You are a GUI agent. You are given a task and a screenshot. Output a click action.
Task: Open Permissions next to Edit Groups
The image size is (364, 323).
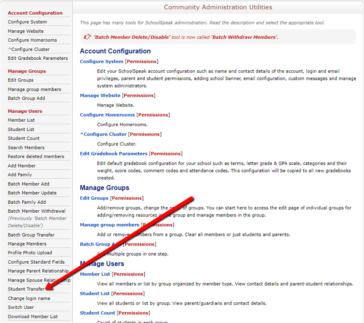(x=127, y=198)
